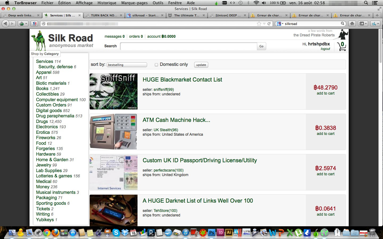Viewport: 383px width, 239px height.
Task: Open the Trash in the Dock
Action: tap(372, 233)
